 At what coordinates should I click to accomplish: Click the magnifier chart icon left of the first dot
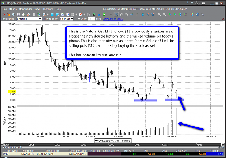(x=44, y=14)
